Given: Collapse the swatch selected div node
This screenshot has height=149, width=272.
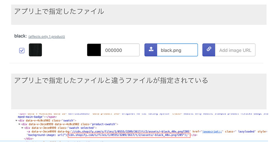Looking at the screenshot, I should pyautogui.click(x=22, y=128).
